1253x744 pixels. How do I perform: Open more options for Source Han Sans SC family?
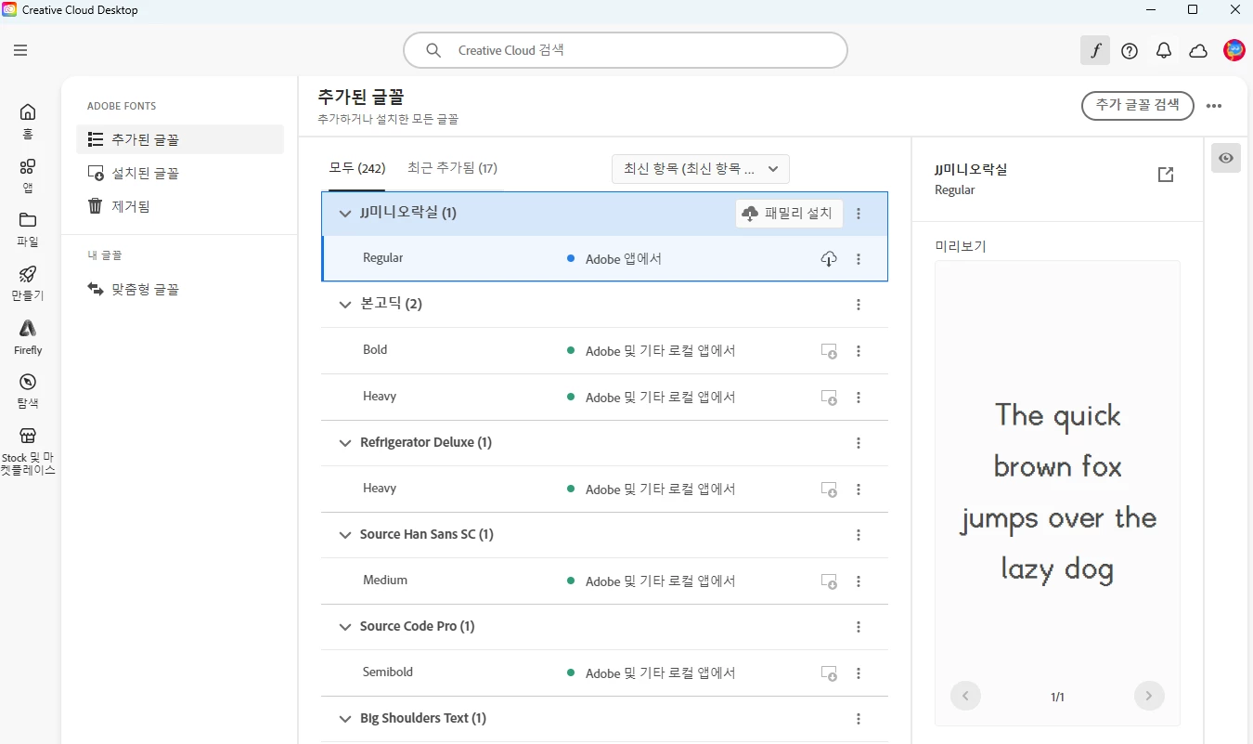click(x=859, y=535)
